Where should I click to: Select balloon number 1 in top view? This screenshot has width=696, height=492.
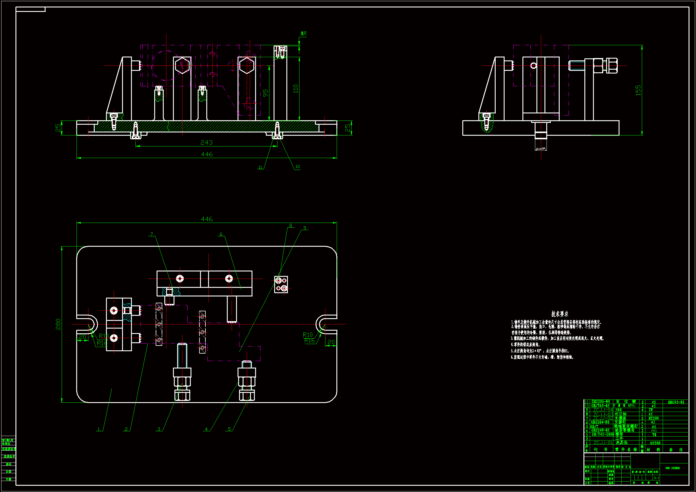99,429
